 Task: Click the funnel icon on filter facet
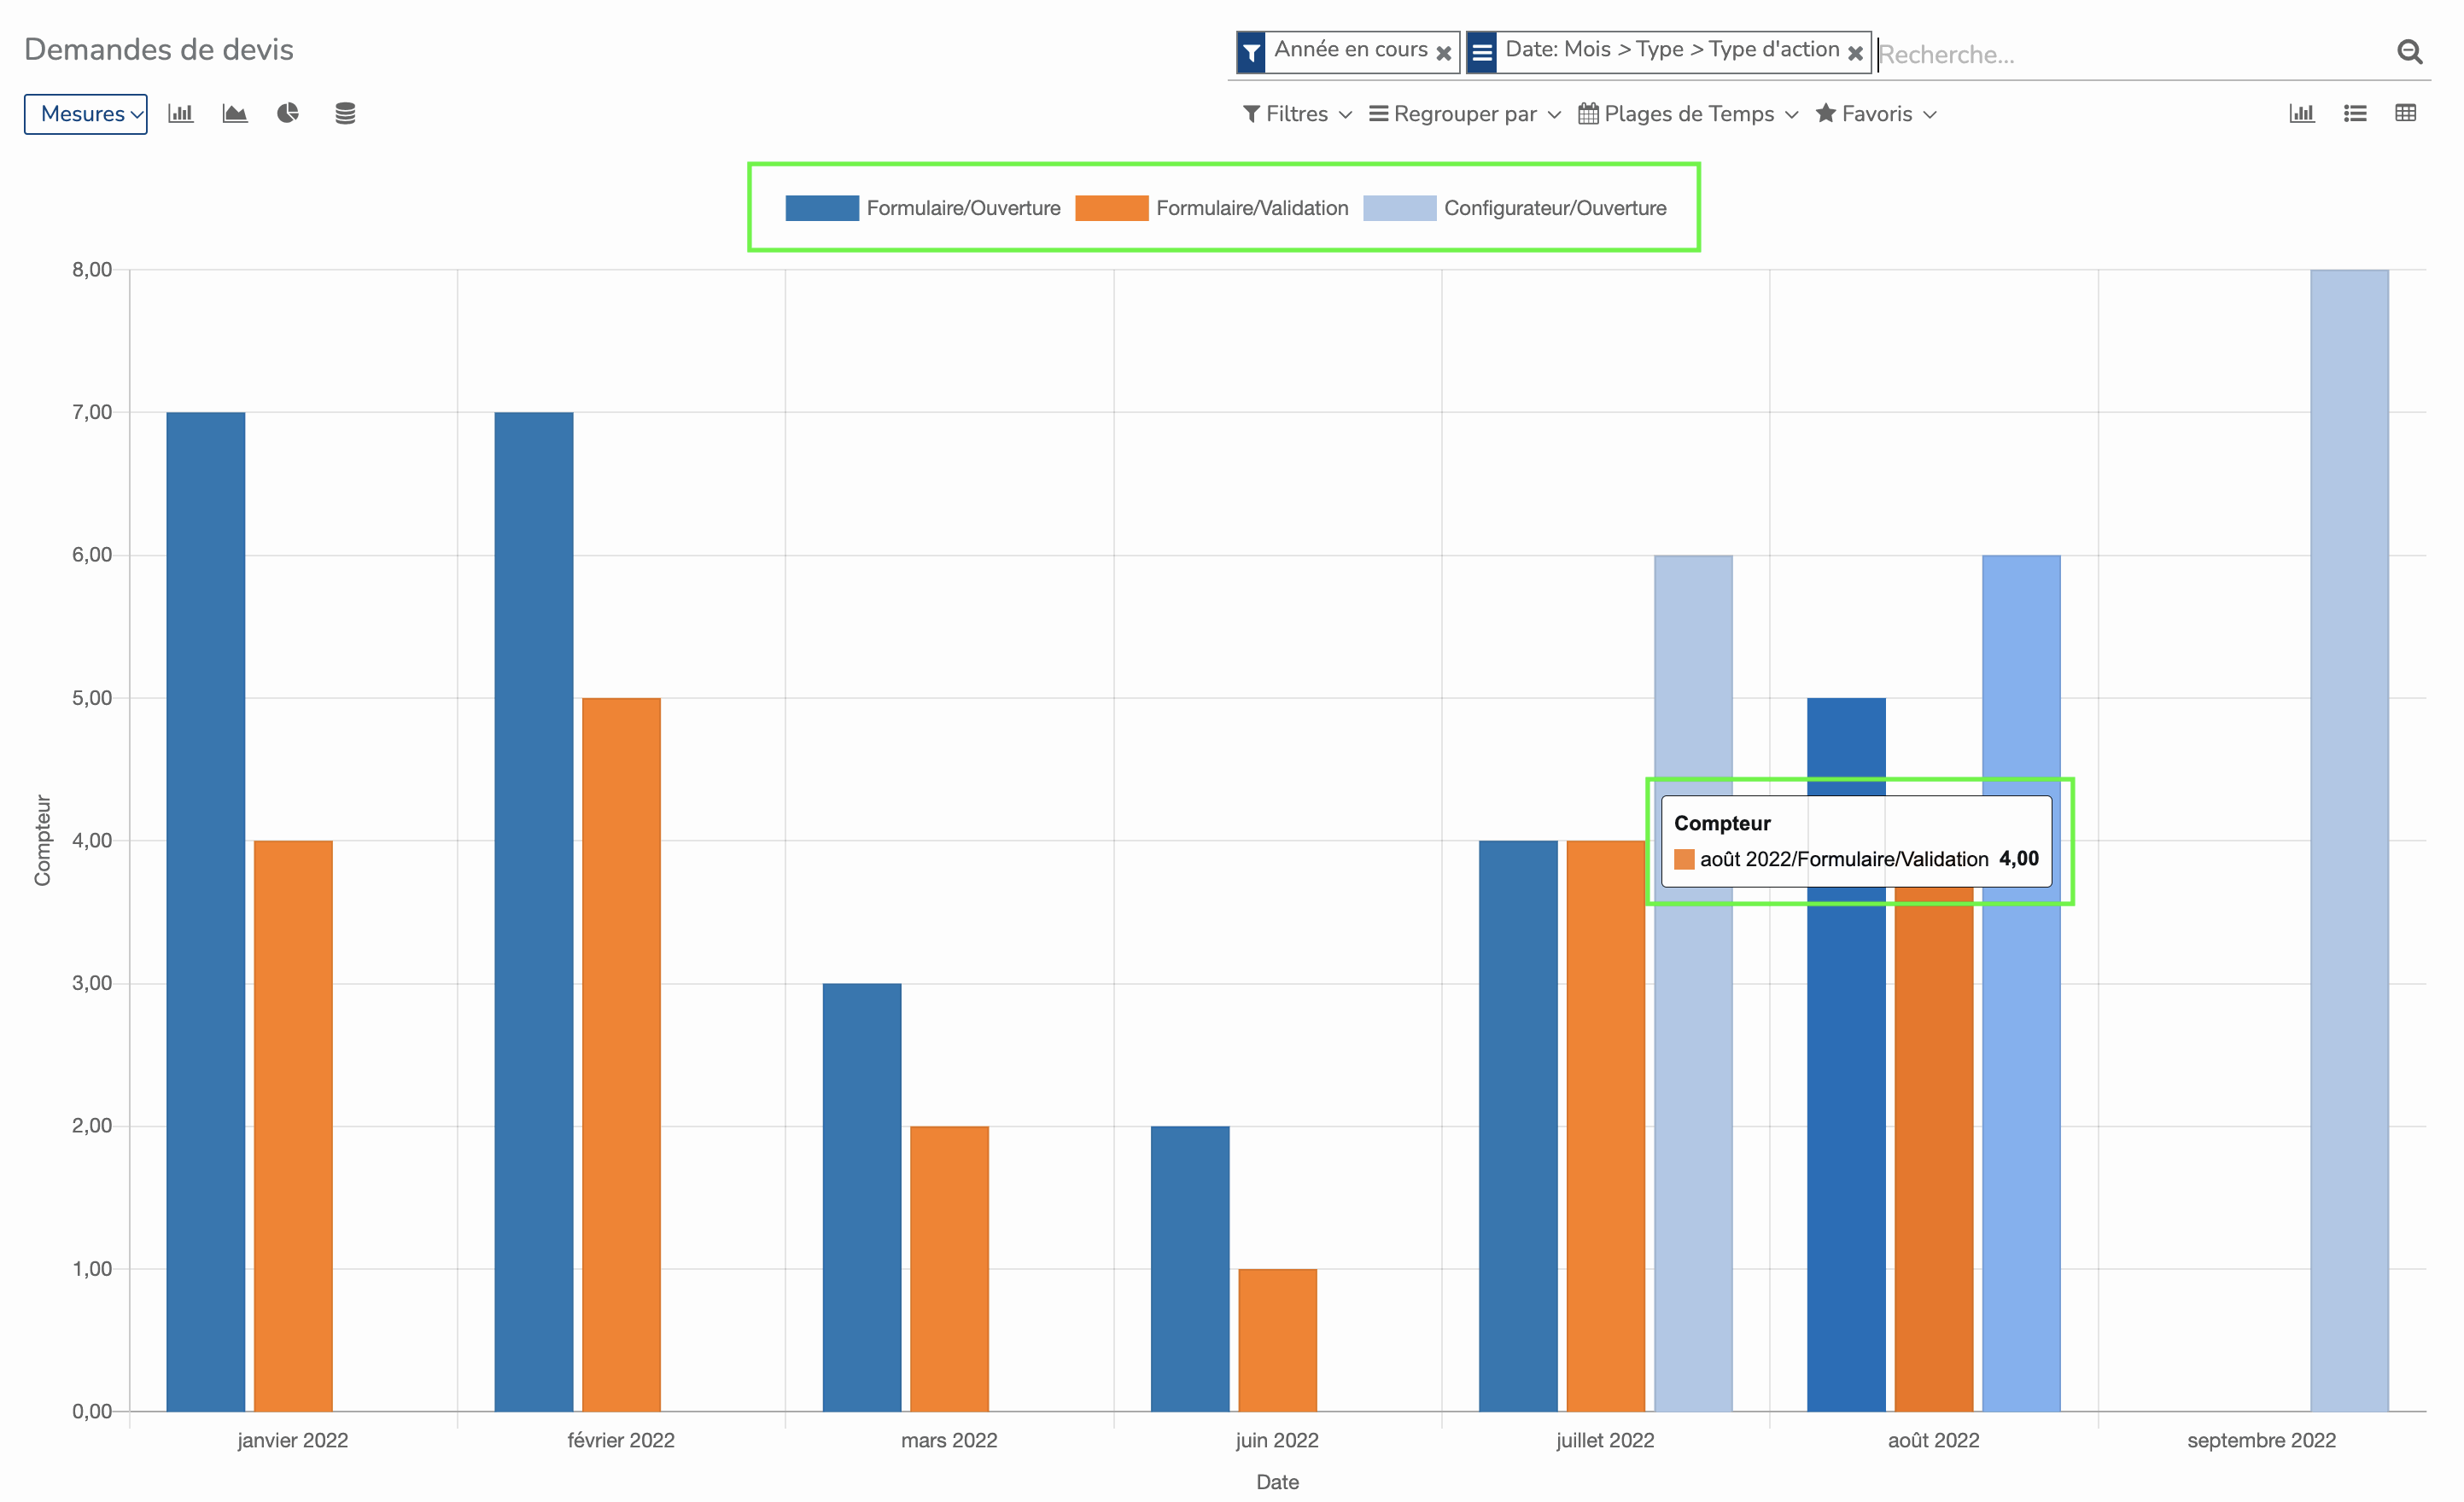click(x=1251, y=52)
